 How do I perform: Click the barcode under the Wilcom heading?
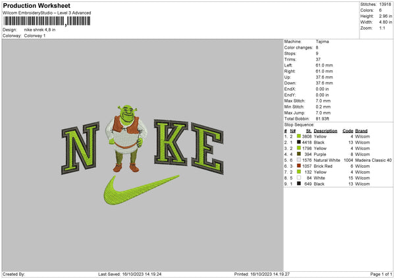[47, 21]
